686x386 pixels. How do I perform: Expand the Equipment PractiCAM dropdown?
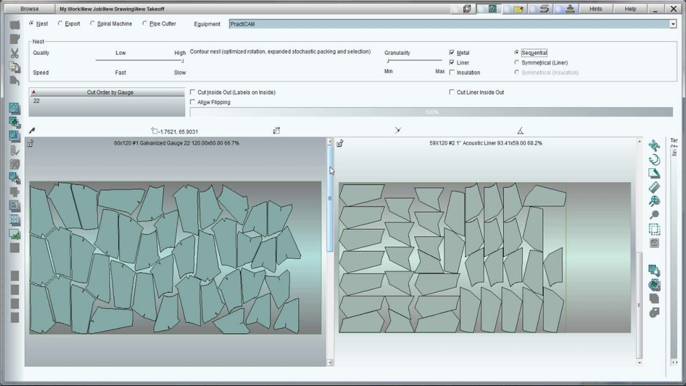point(673,24)
